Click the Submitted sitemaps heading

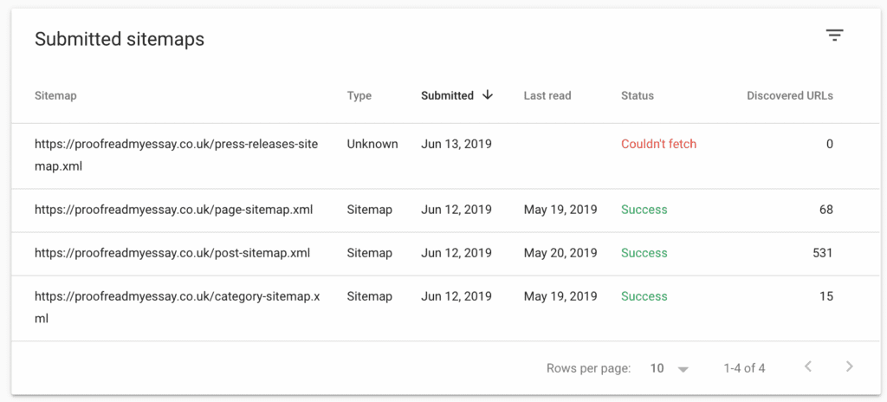(120, 39)
